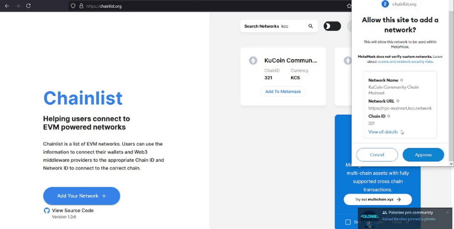
Task: Click the info icon beside Network URL
Action: 398,101
